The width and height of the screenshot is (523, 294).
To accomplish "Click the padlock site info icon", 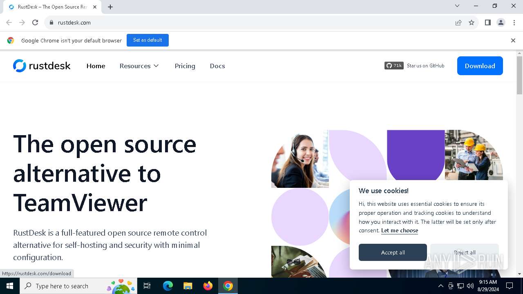I will (x=51, y=22).
